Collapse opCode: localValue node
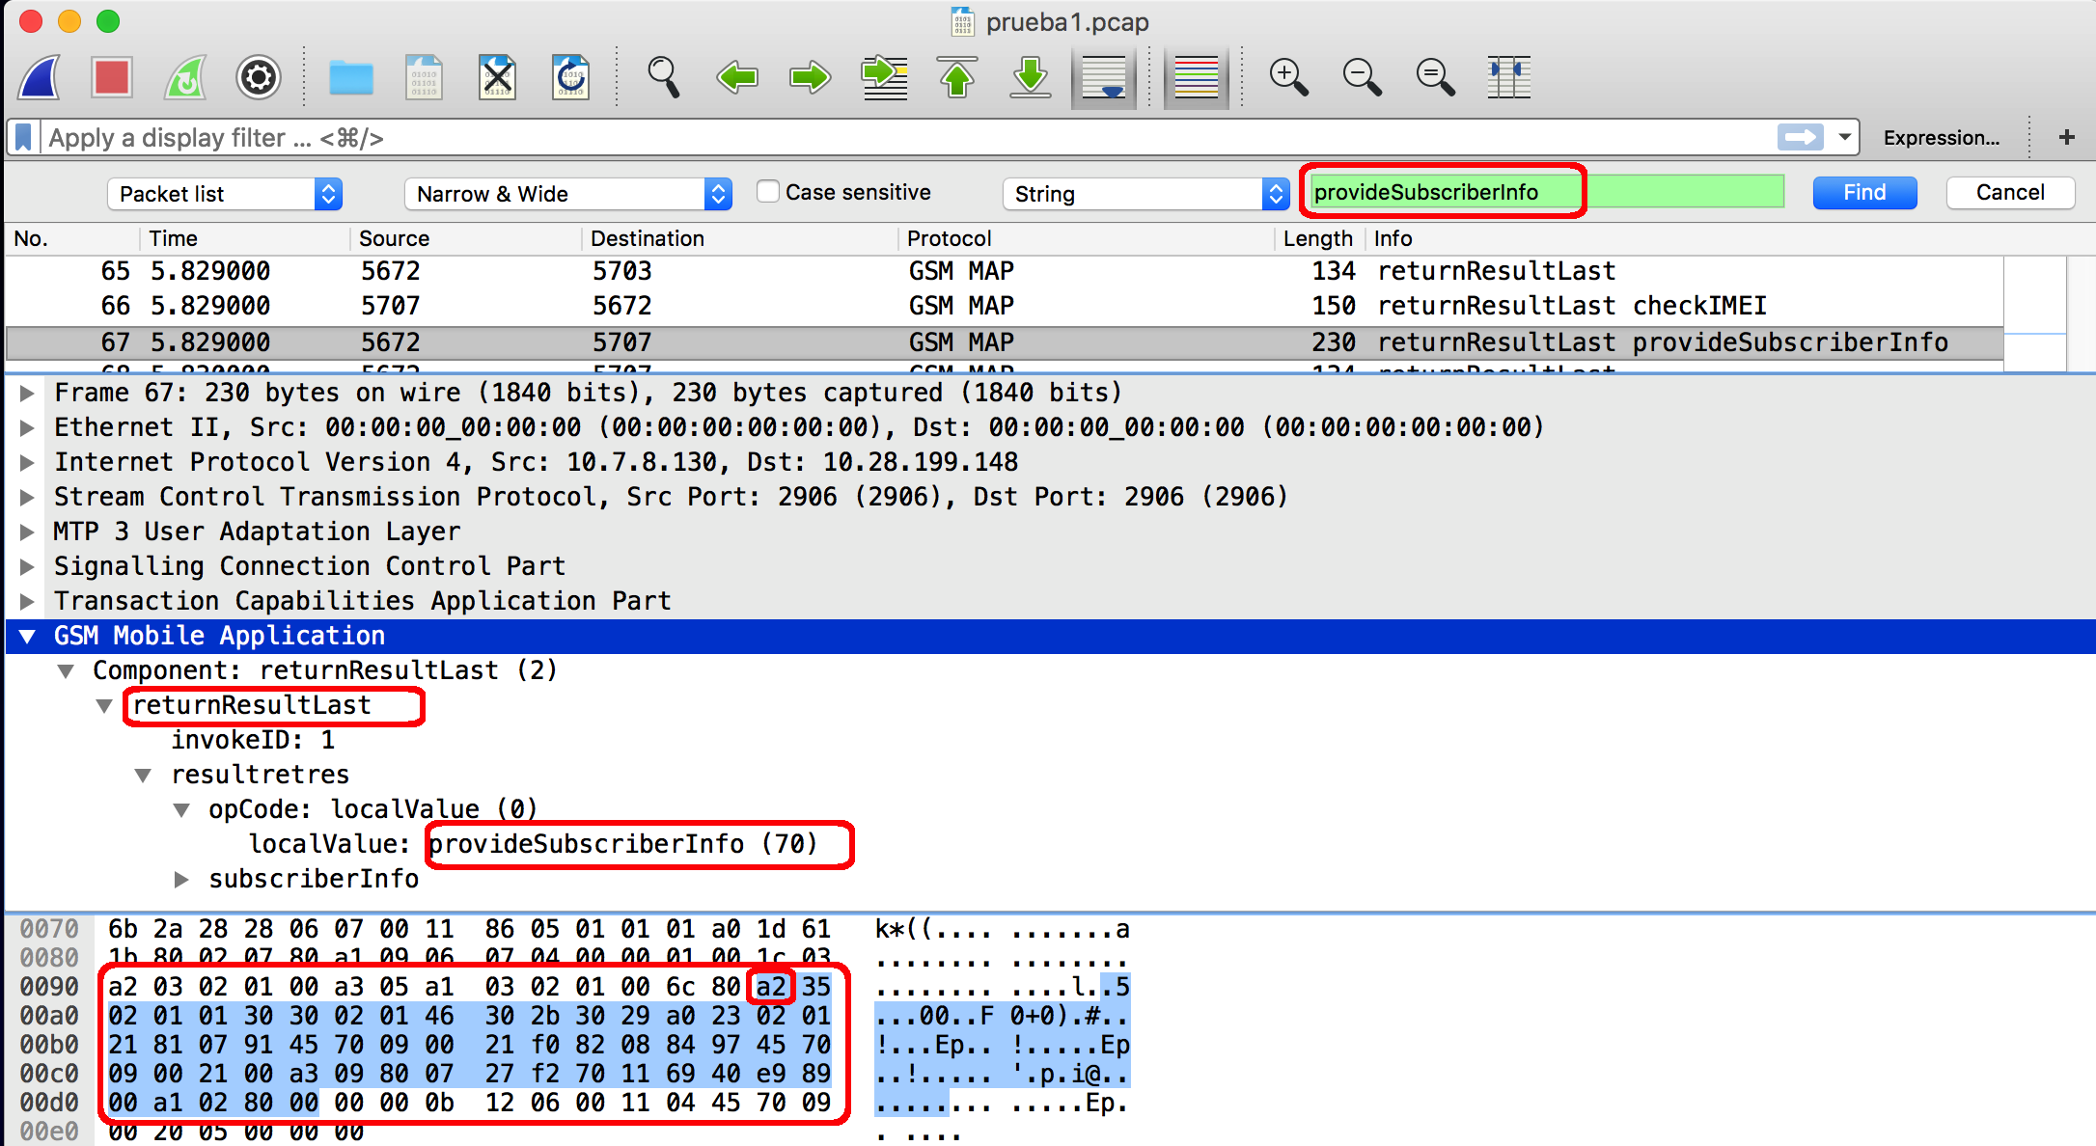Viewport: 2096px width, 1146px height. (x=181, y=809)
